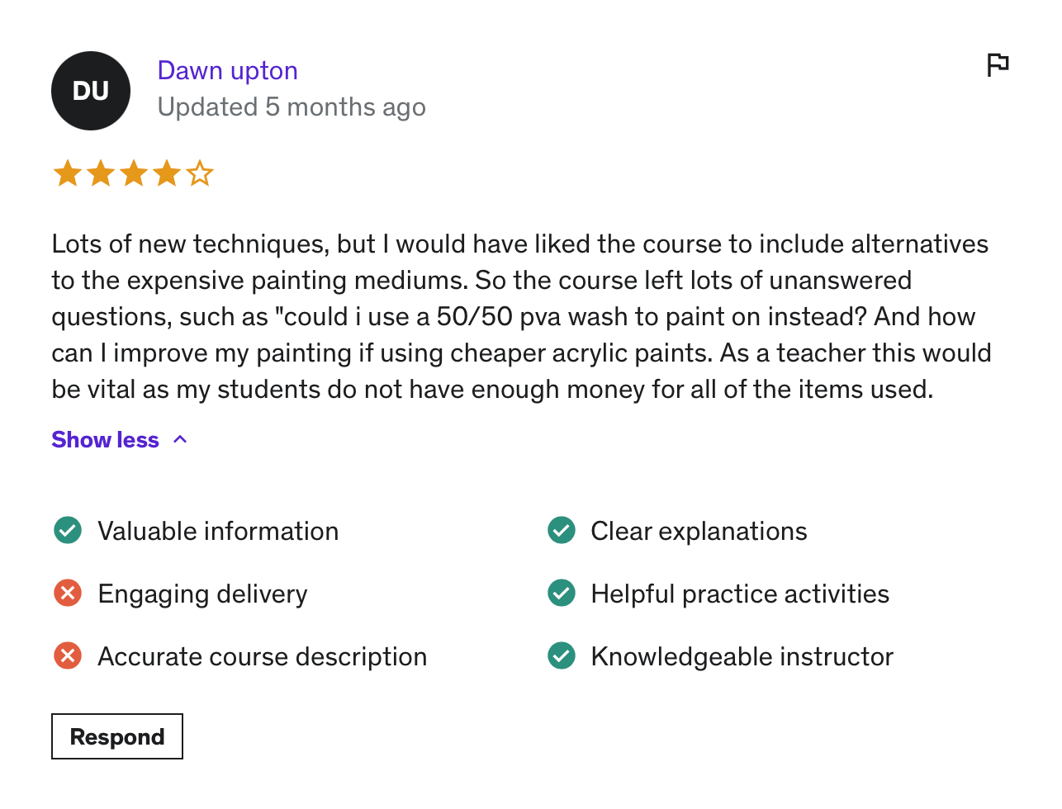Click the third rating star
Image resolution: width=1062 pixels, height=809 pixels.
[133, 174]
